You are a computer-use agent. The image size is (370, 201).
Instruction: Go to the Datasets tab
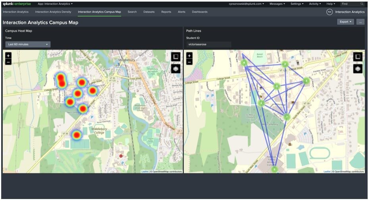coord(149,12)
